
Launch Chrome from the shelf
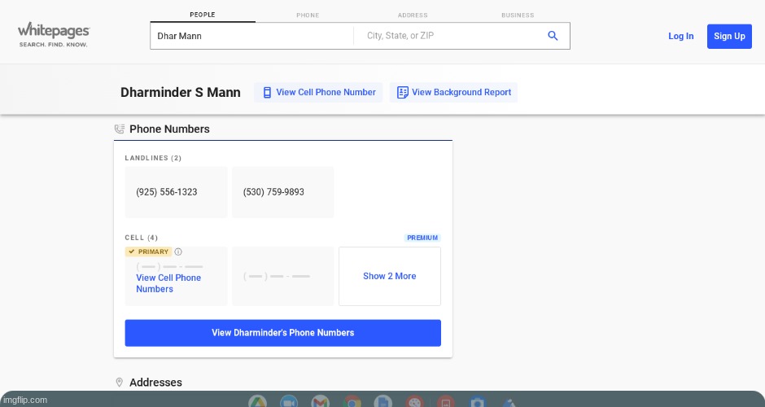tap(352, 401)
